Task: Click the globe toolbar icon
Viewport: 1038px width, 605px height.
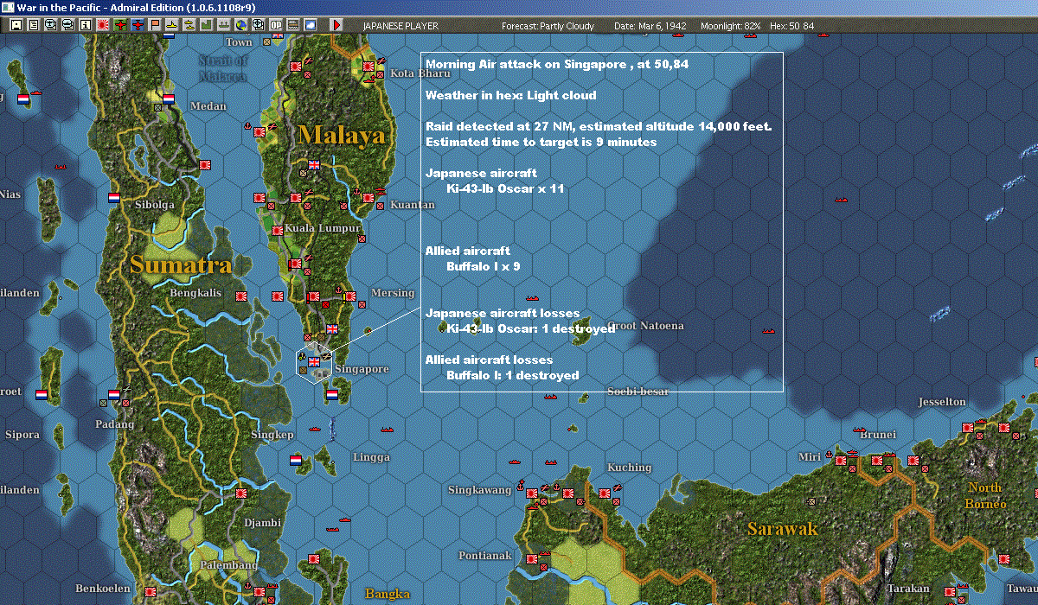Action: click(x=240, y=25)
